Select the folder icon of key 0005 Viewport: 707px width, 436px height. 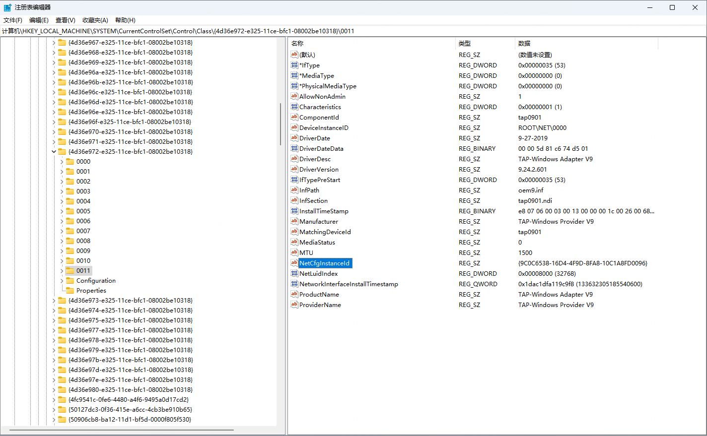pos(70,211)
